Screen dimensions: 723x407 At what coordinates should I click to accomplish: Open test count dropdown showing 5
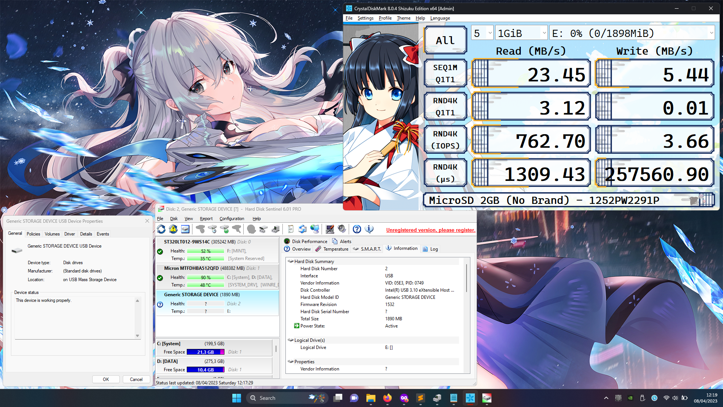(482, 33)
